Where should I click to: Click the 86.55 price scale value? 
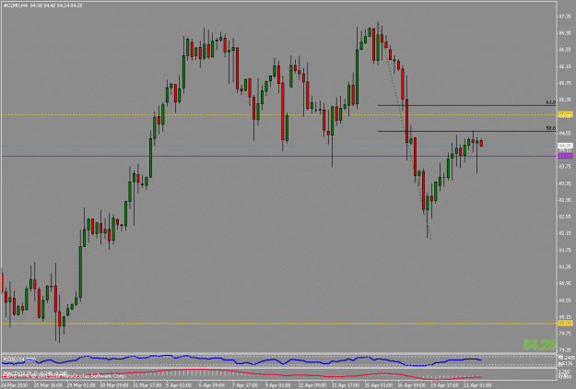565,50
